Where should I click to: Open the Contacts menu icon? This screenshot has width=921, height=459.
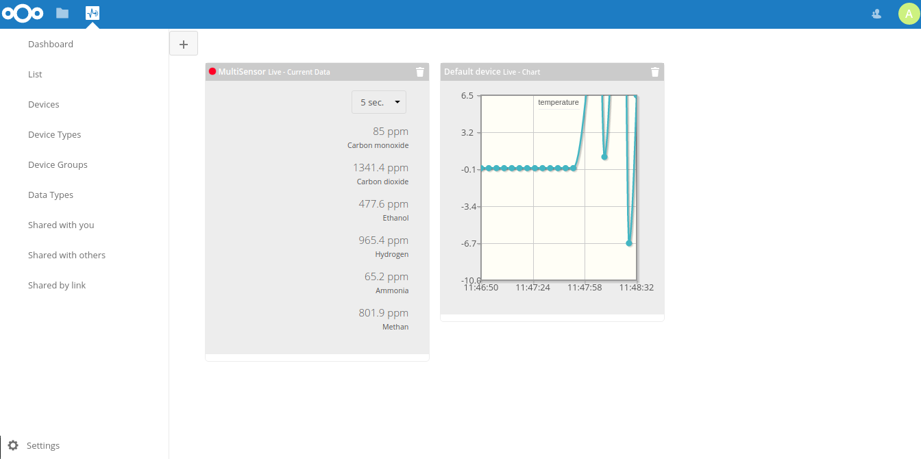pyautogui.click(x=876, y=13)
